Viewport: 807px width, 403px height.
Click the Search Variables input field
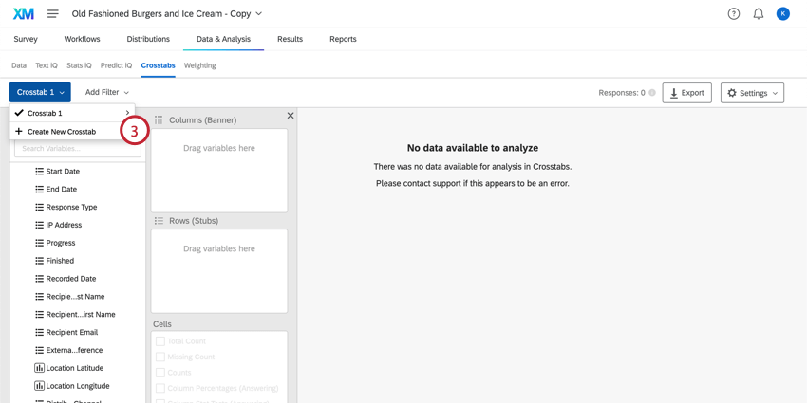pyautogui.click(x=78, y=149)
